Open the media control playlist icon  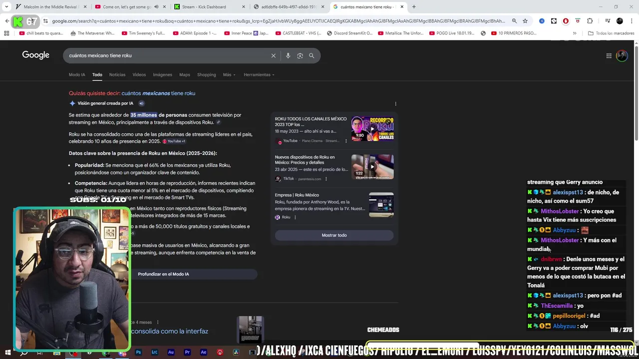608,21
